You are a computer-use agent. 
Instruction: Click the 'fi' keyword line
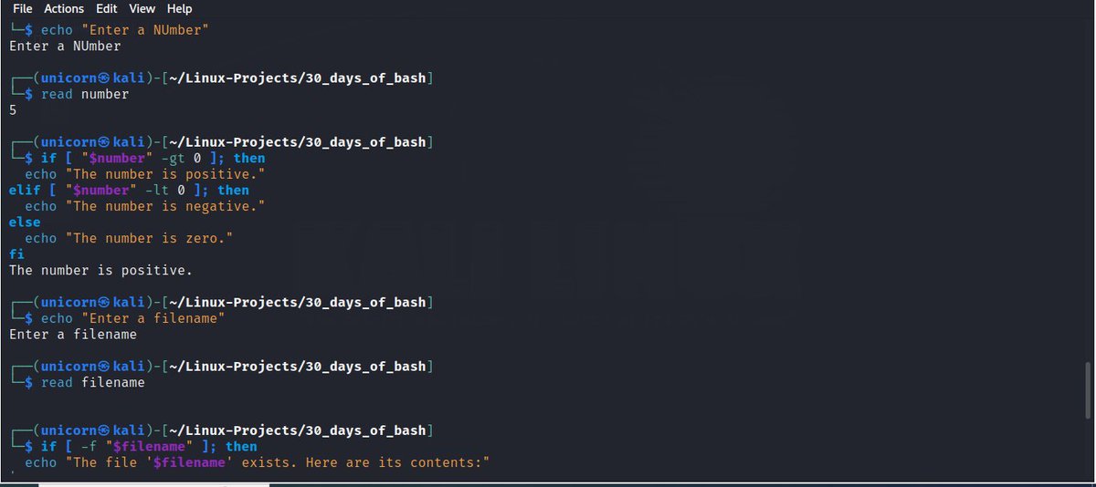point(16,254)
